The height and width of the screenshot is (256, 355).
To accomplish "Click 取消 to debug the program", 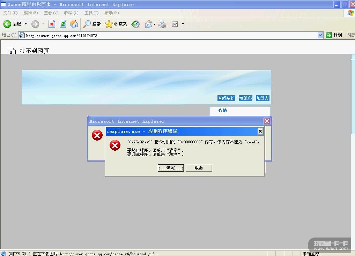I will 199,168.
